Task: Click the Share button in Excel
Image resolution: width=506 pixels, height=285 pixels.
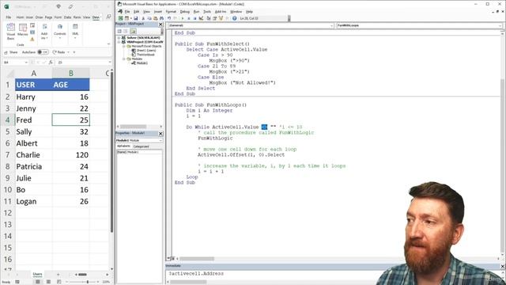Action: (11, 52)
